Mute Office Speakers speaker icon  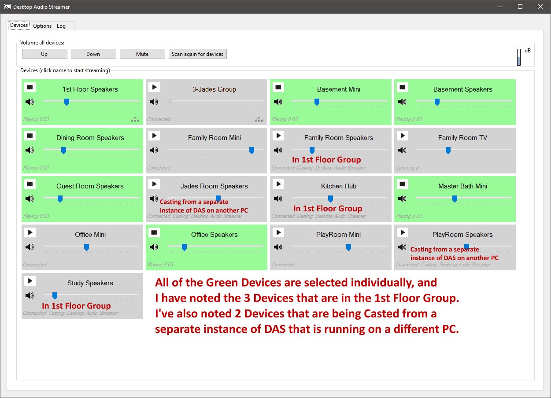tap(154, 247)
